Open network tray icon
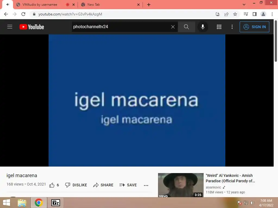 (246, 203)
